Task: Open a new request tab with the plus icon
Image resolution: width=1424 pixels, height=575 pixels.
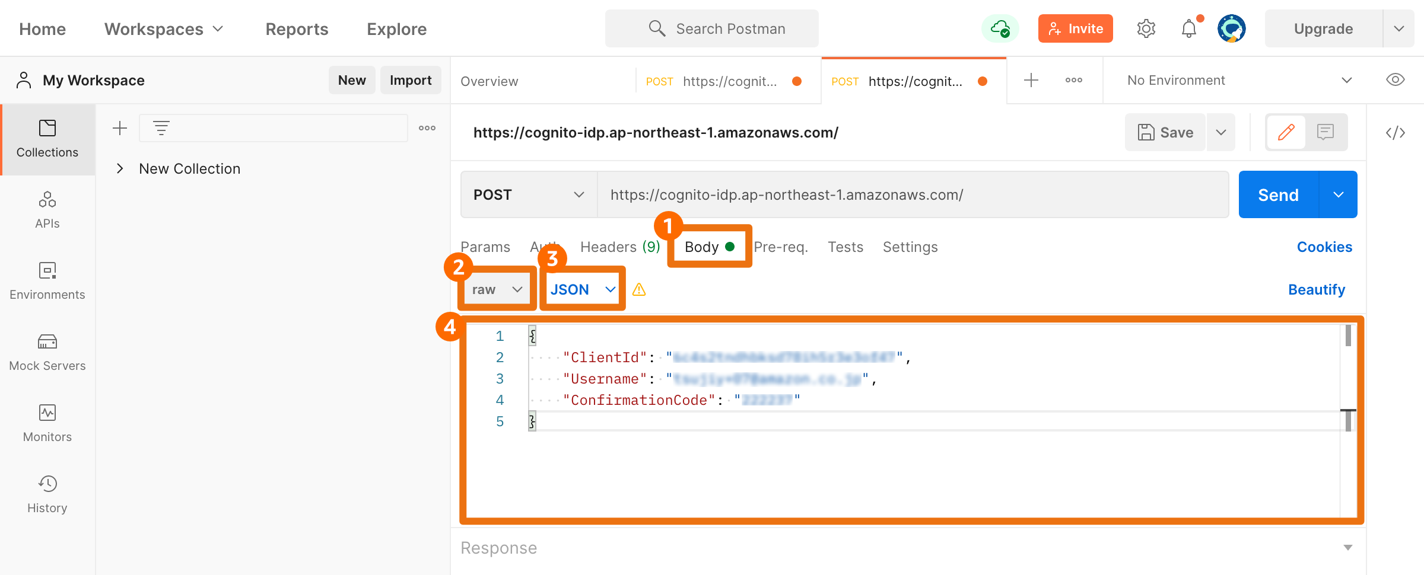Action: click(1031, 80)
